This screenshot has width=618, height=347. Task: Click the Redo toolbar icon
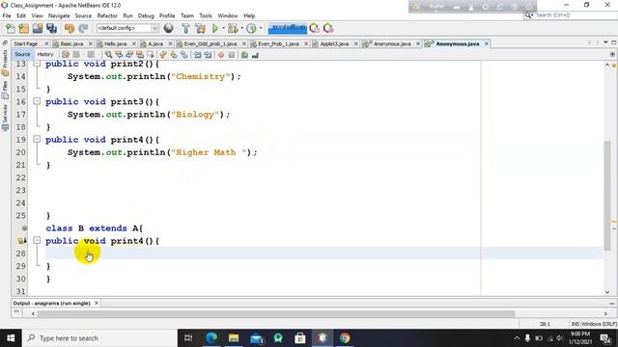(x=83, y=28)
